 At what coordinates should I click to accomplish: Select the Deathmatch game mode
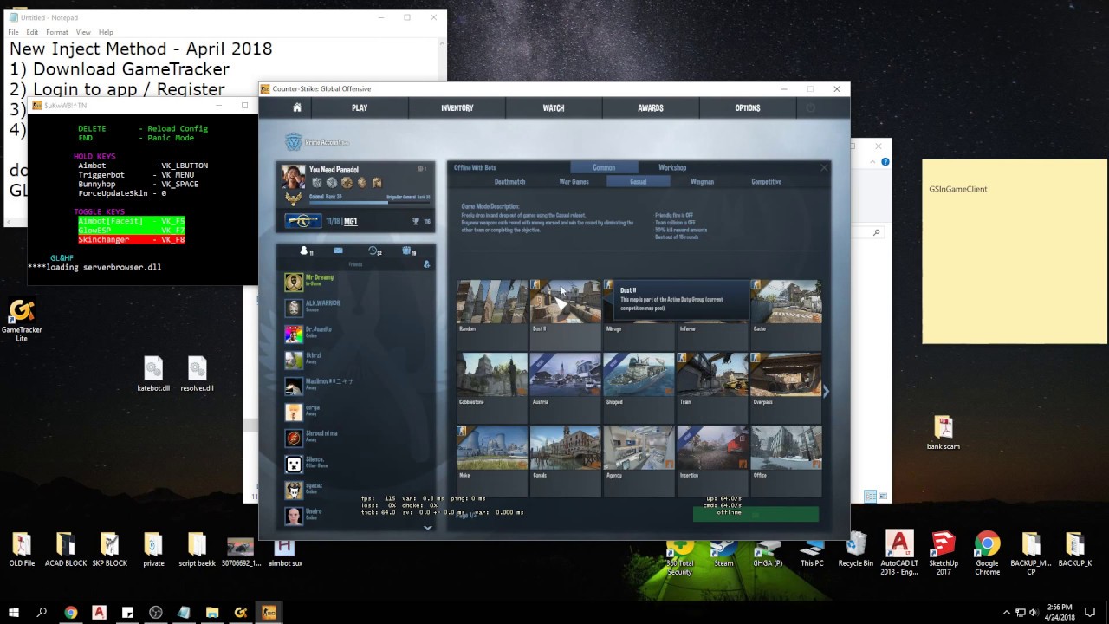509,182
